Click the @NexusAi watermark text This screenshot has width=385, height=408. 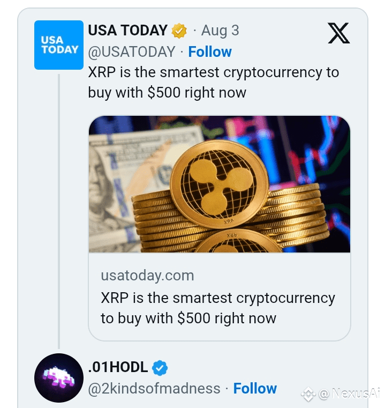349,394
